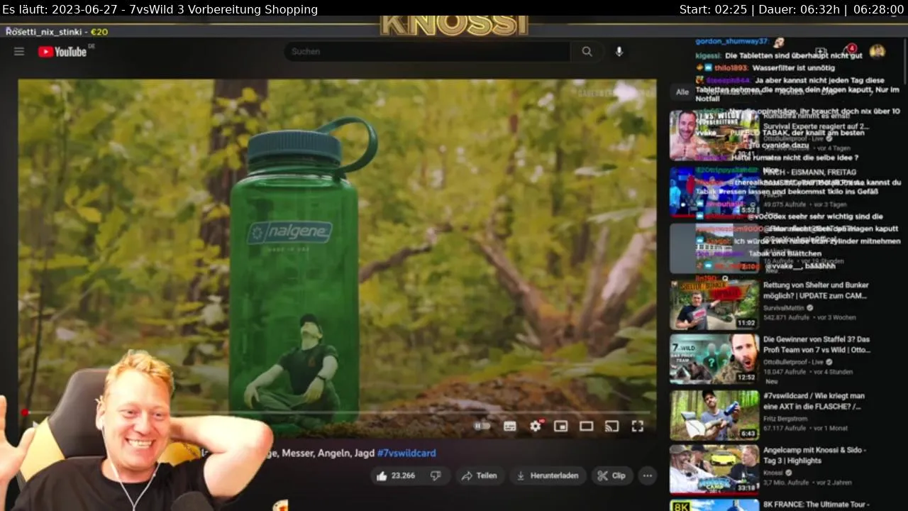Image resolution: width=908 pixels, height=511 pixels.
Task: Select the Alle filter chip
Action: 682,92
